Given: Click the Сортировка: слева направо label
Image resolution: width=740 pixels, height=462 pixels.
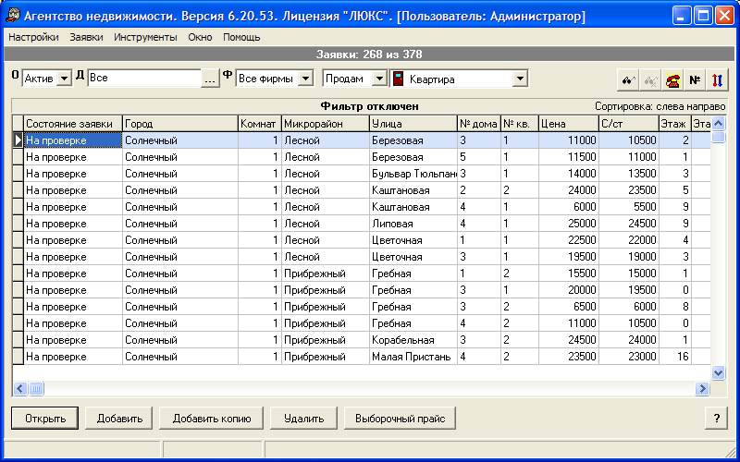Looking at the screenshot, I should tap(660, 106).
